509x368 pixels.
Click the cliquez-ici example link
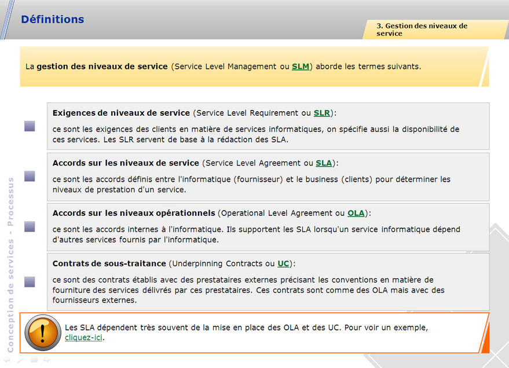pyautogui.click(x=84, y=337)
